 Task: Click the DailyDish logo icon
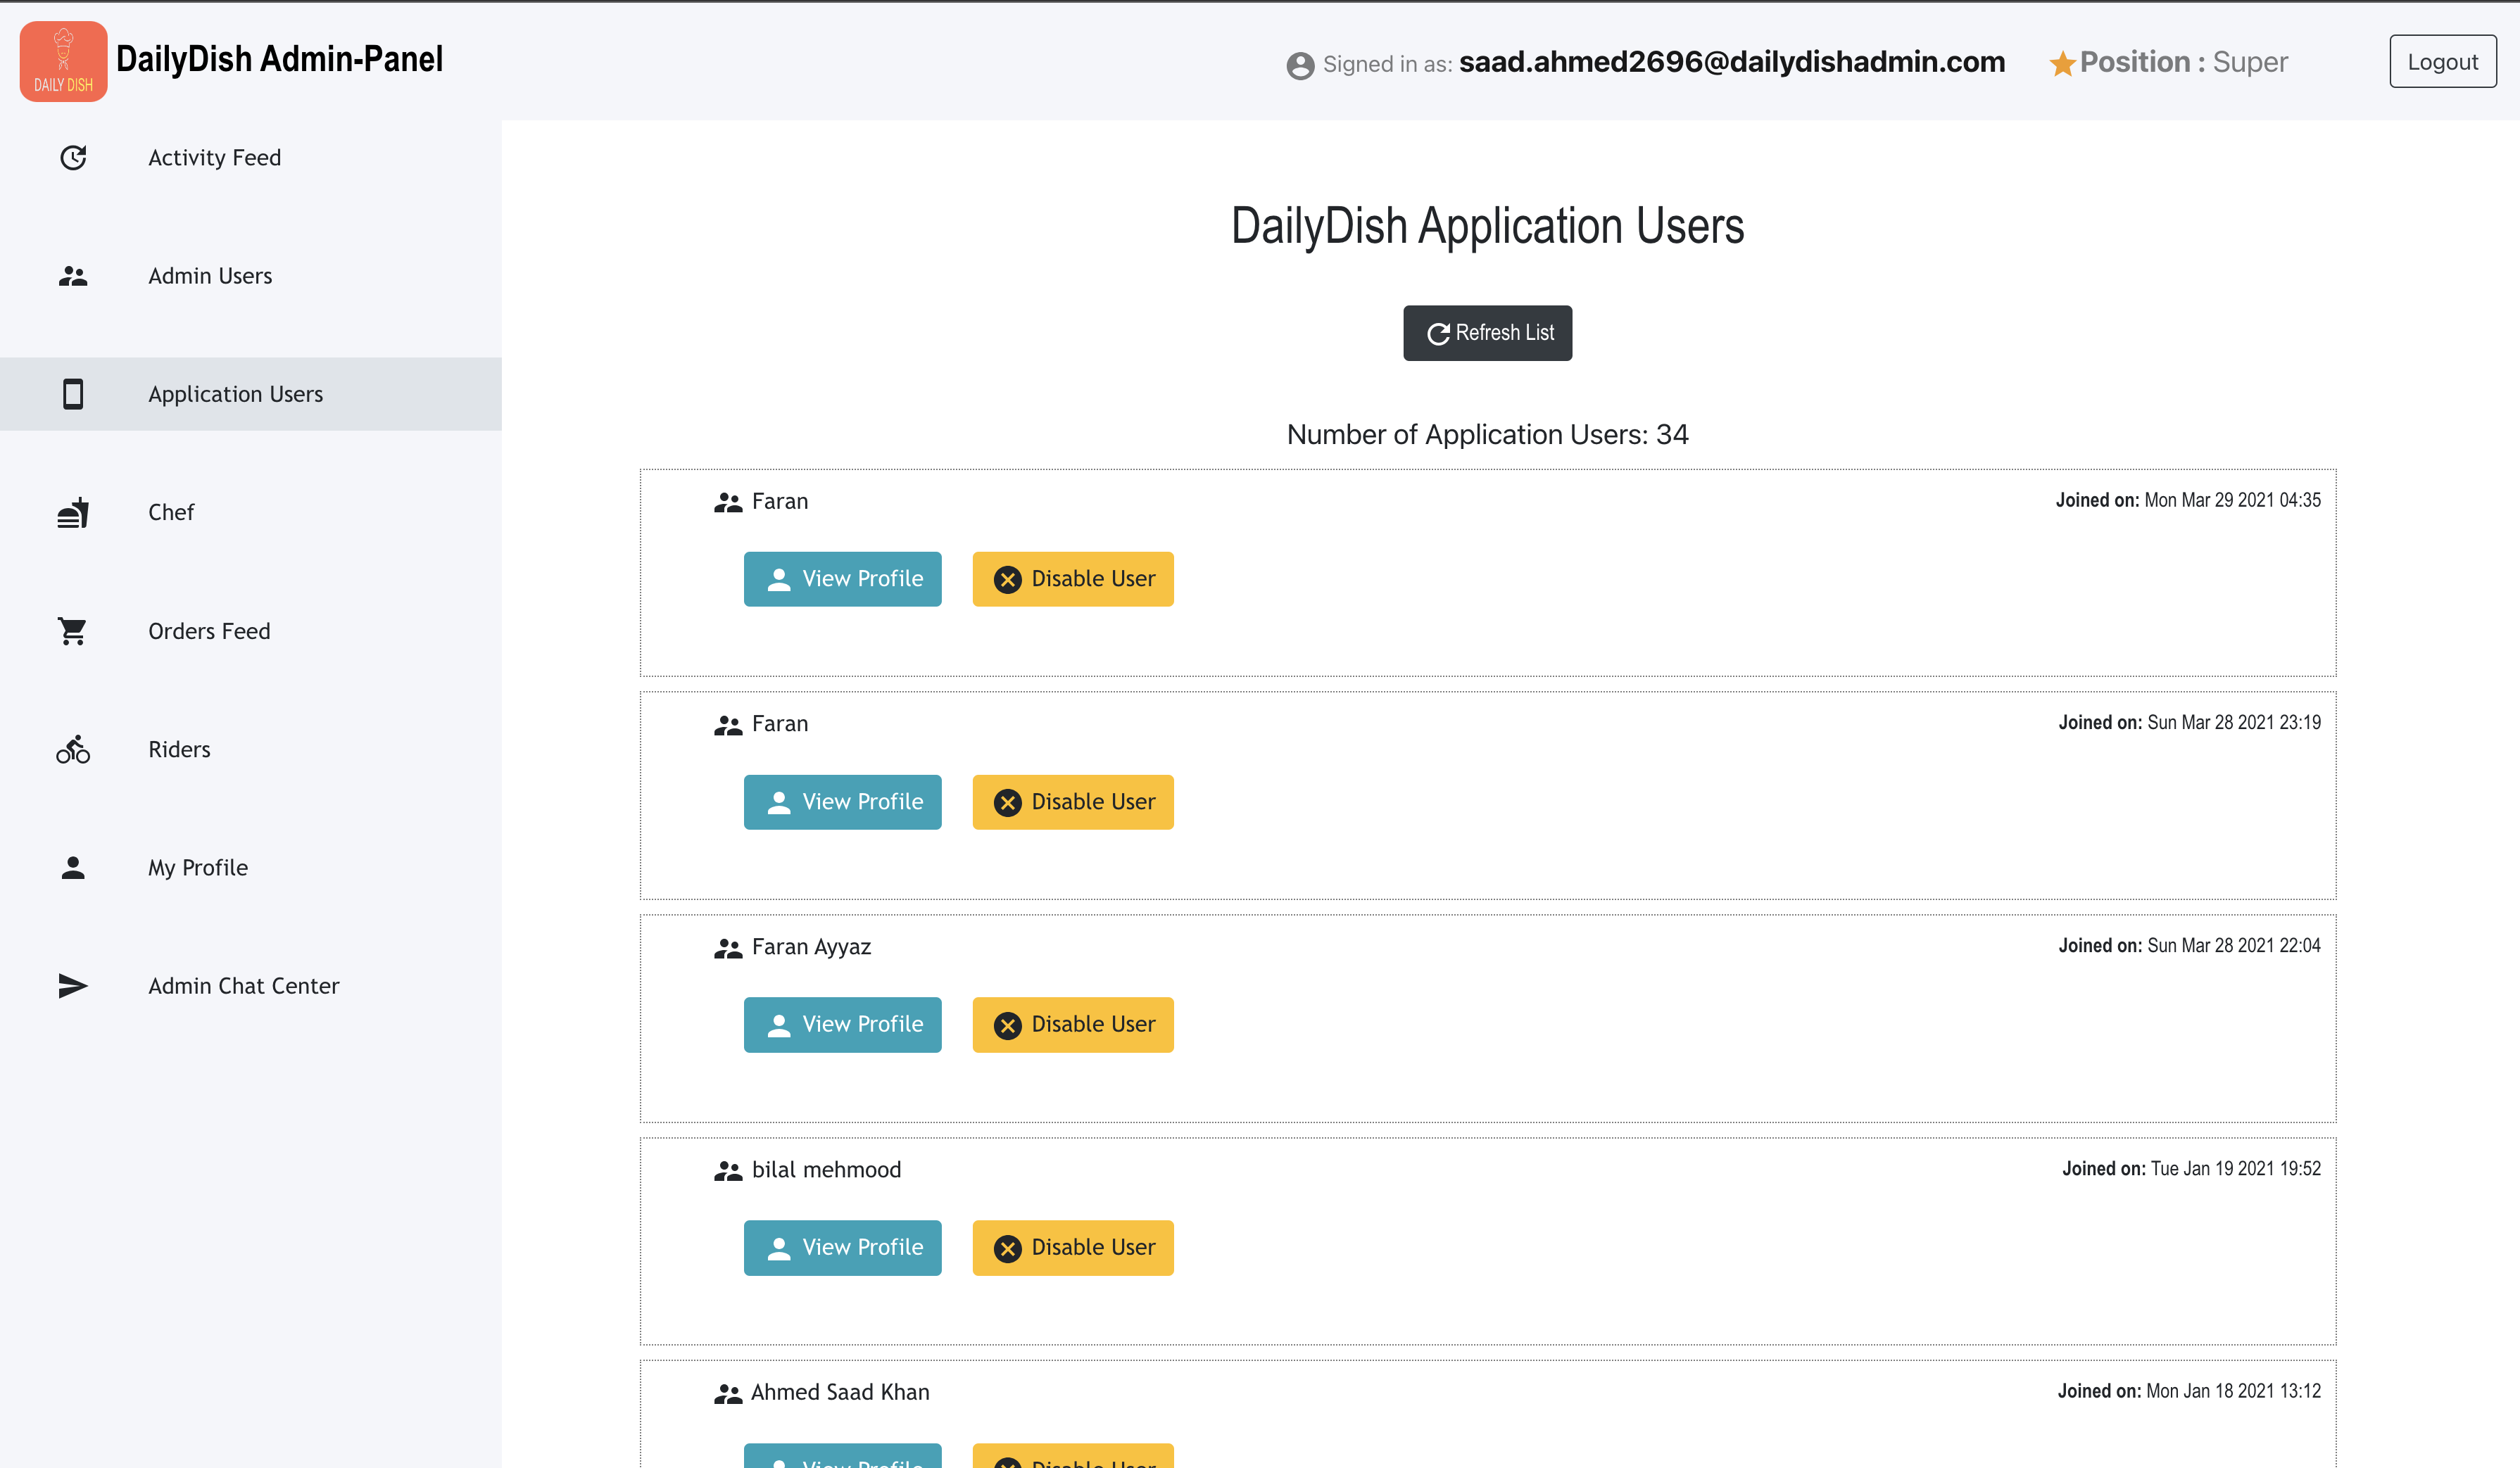click(63, 61)
